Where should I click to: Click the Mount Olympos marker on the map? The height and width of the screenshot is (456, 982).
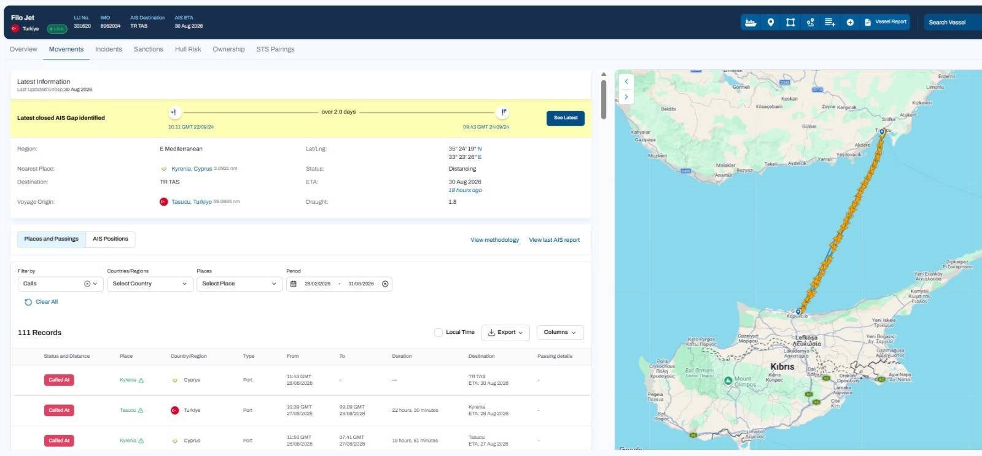(728, 381)
